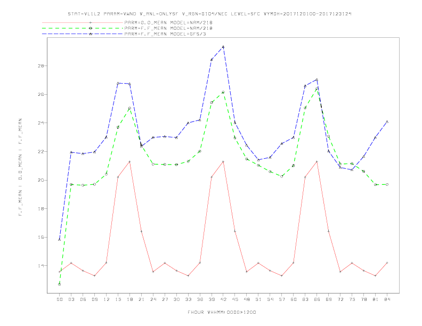Viewport: 422px width, 326px height.
Task: Click x-axis forecast hour label 75
Action: pos(352,299)
